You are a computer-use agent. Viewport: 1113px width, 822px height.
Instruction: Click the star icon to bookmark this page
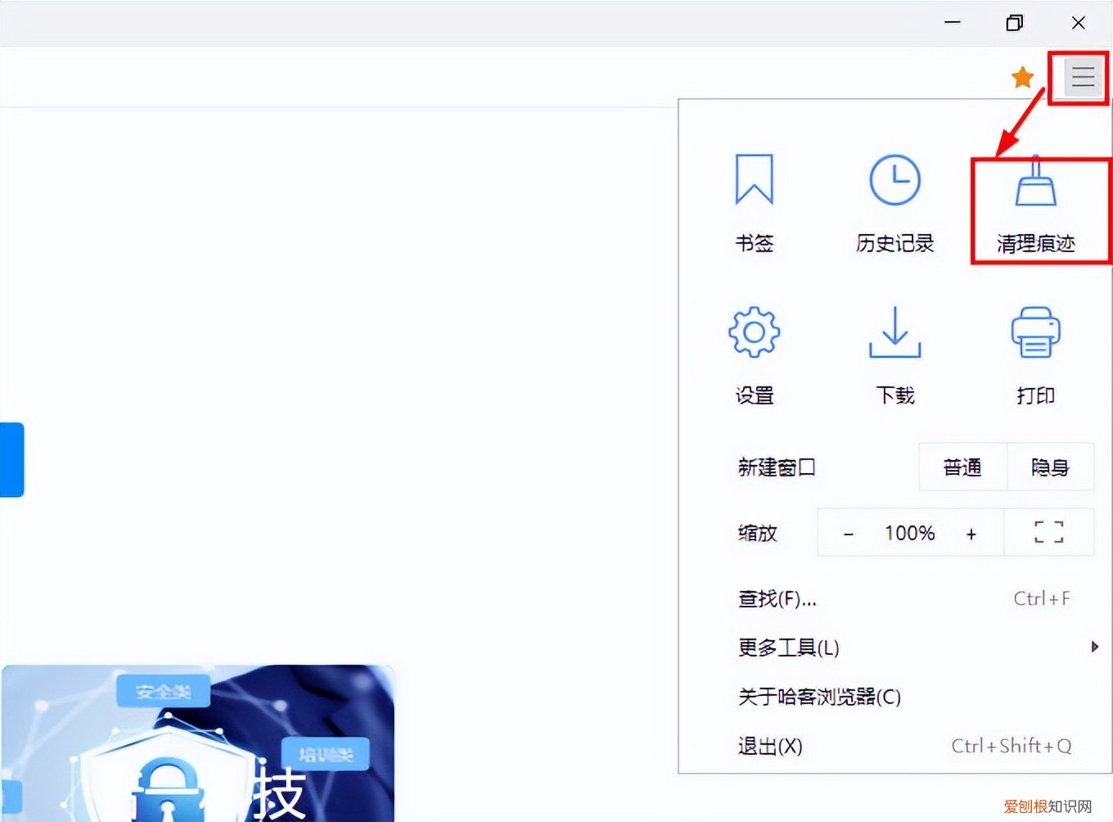[1022, 76]
